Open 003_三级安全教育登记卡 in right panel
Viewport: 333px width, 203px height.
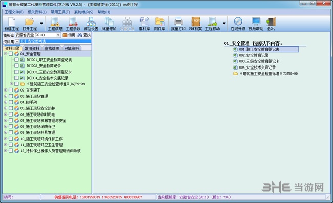259,61
